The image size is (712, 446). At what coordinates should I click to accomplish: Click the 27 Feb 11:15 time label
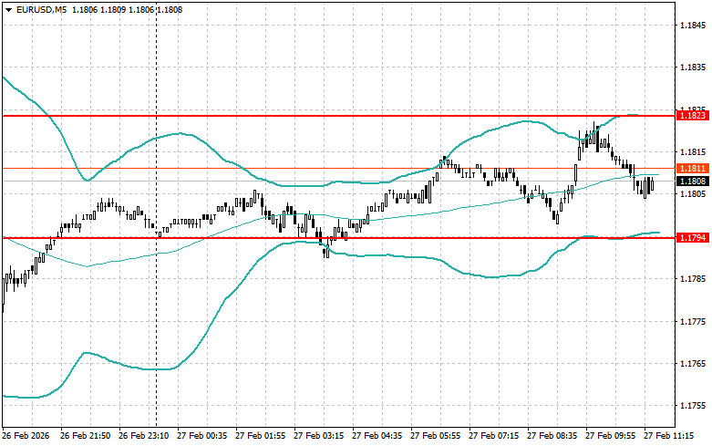click(668, 435)
